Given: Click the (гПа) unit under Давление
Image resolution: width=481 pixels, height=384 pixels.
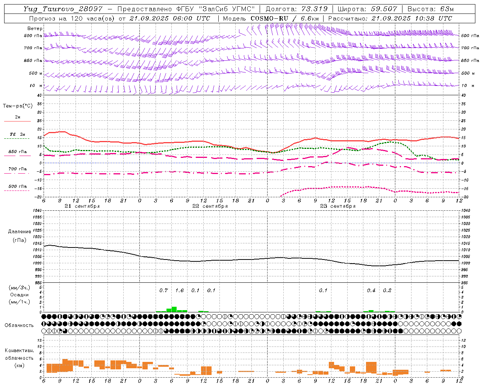Looking at the screenshot, I should click(20, 240).
